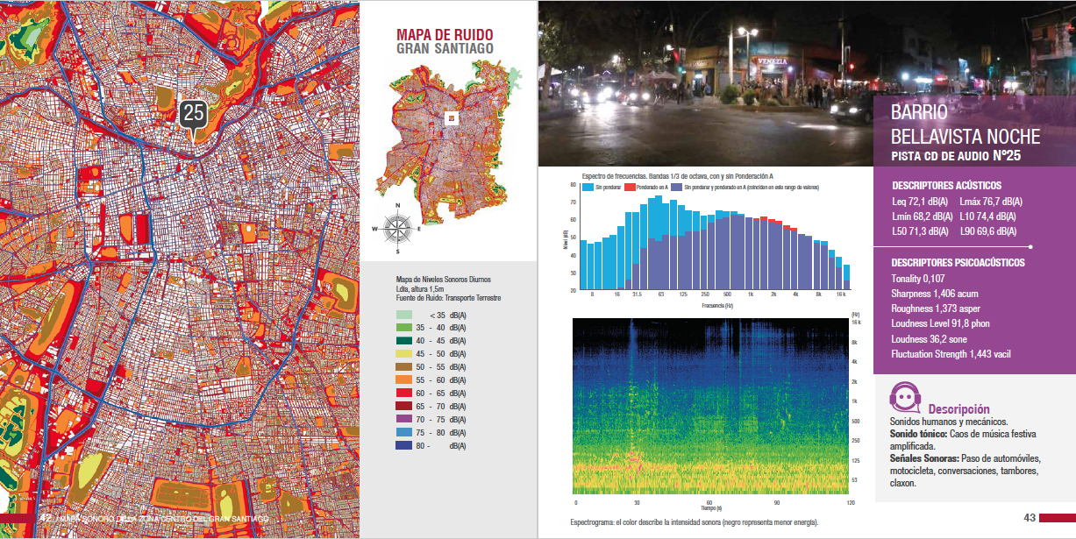
Task: Click the 'MAPA DE RUIDO' title
Action: pos(445,34)
